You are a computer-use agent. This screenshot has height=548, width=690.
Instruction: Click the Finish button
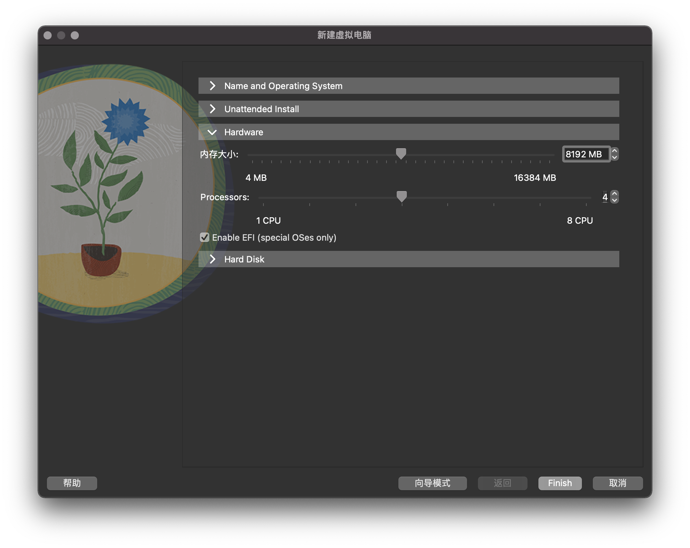[560, 483]
